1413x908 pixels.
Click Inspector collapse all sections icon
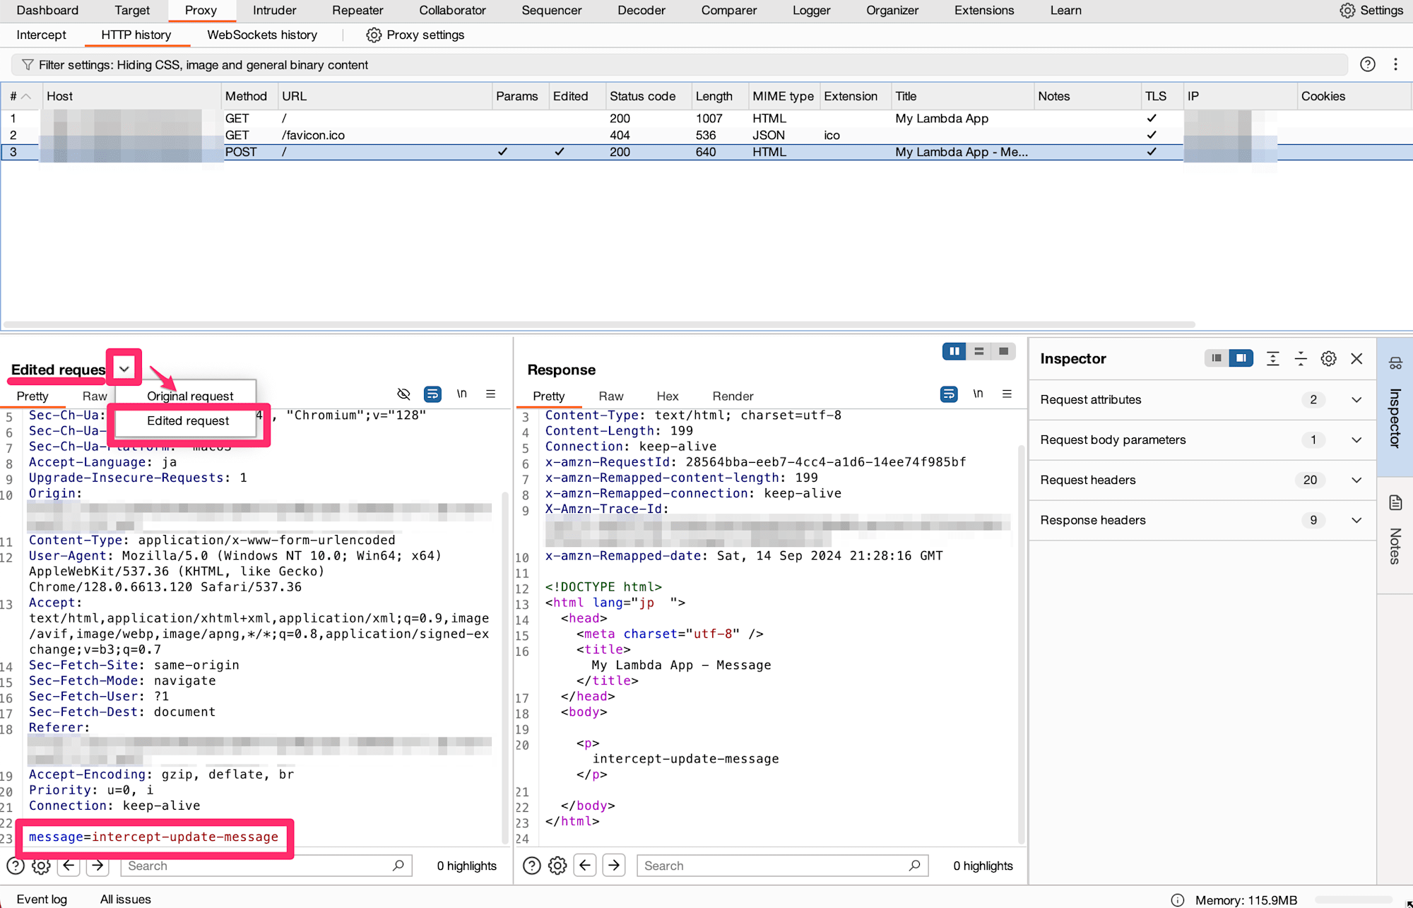[1301, 358]
